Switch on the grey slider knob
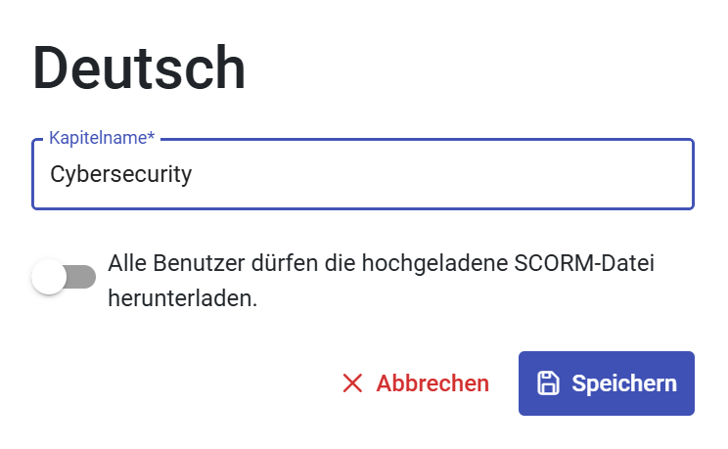This screenshot has width=728, height=449. click(49, 278)
